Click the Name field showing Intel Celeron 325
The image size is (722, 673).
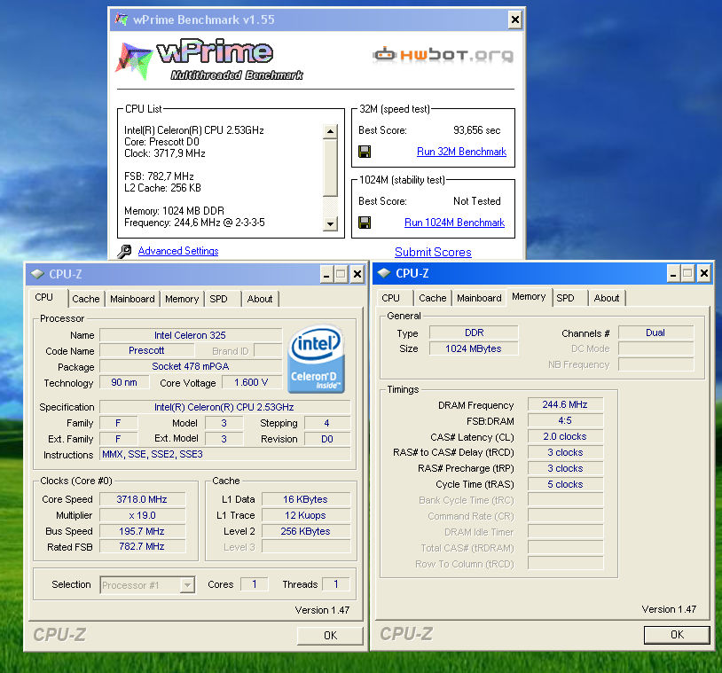(191, 335)
